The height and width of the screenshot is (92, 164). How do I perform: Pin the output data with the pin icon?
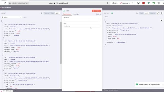click(161, 13)
